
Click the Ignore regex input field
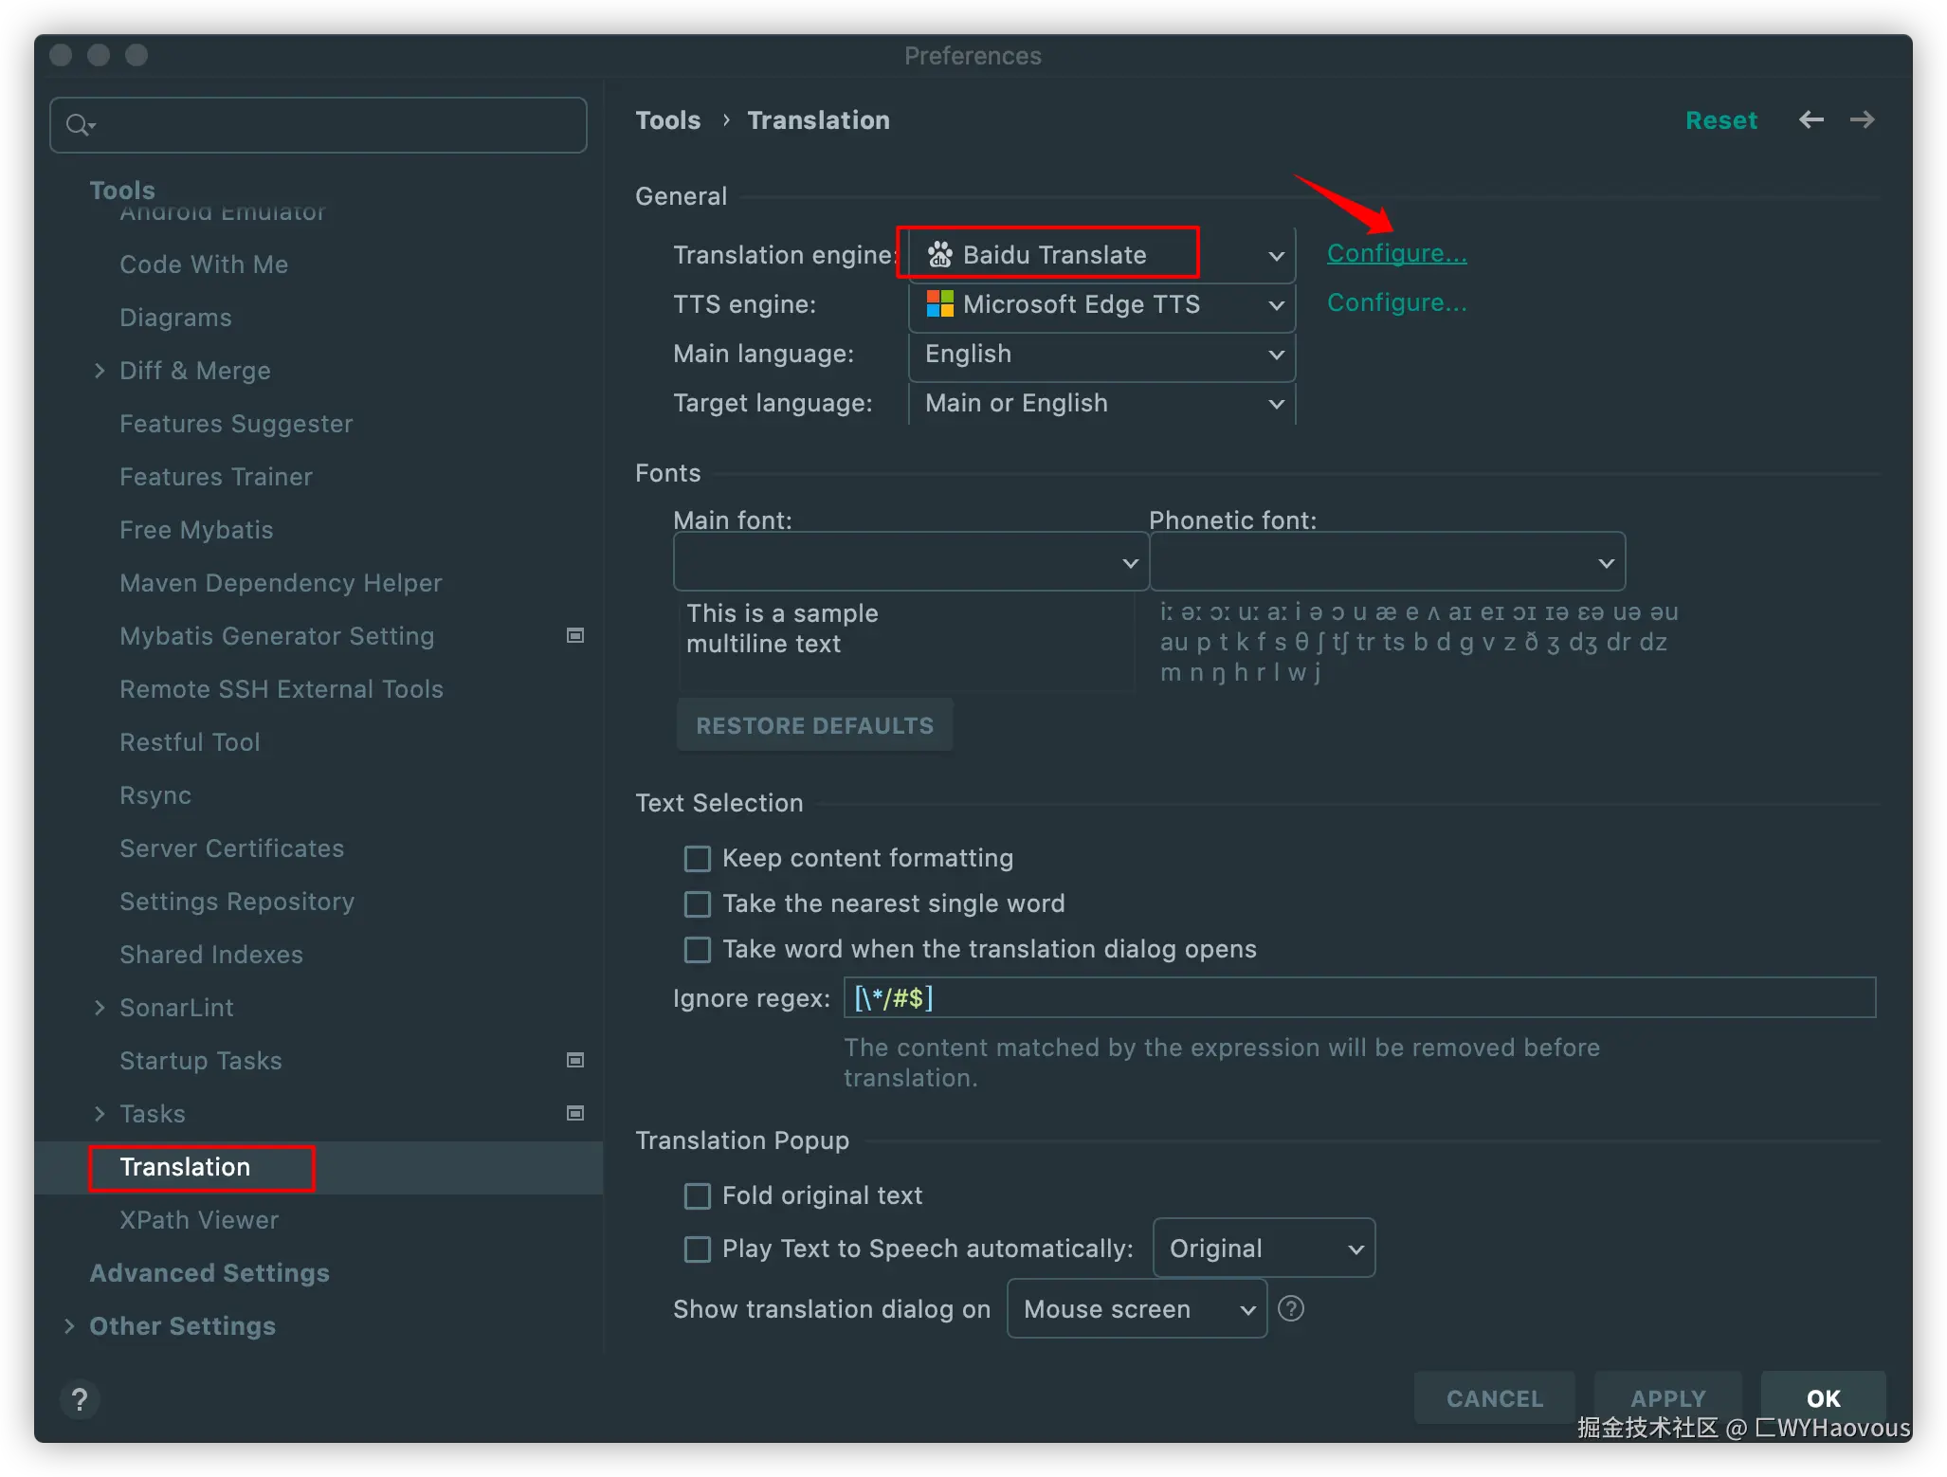(x=1358, y=997)
